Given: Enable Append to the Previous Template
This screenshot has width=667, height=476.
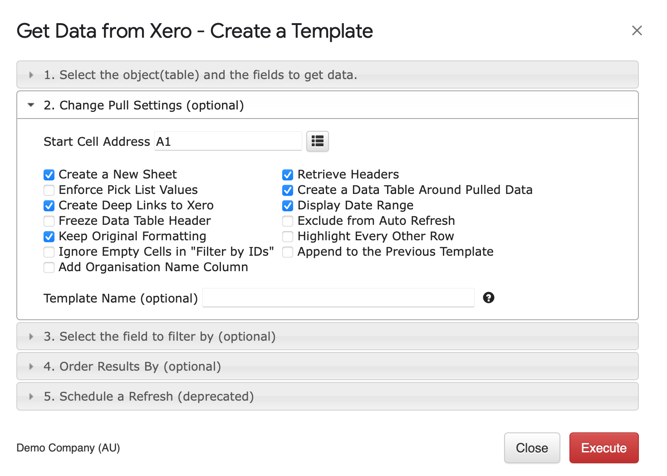Looking at the screenshot, I should pos(288,252).
